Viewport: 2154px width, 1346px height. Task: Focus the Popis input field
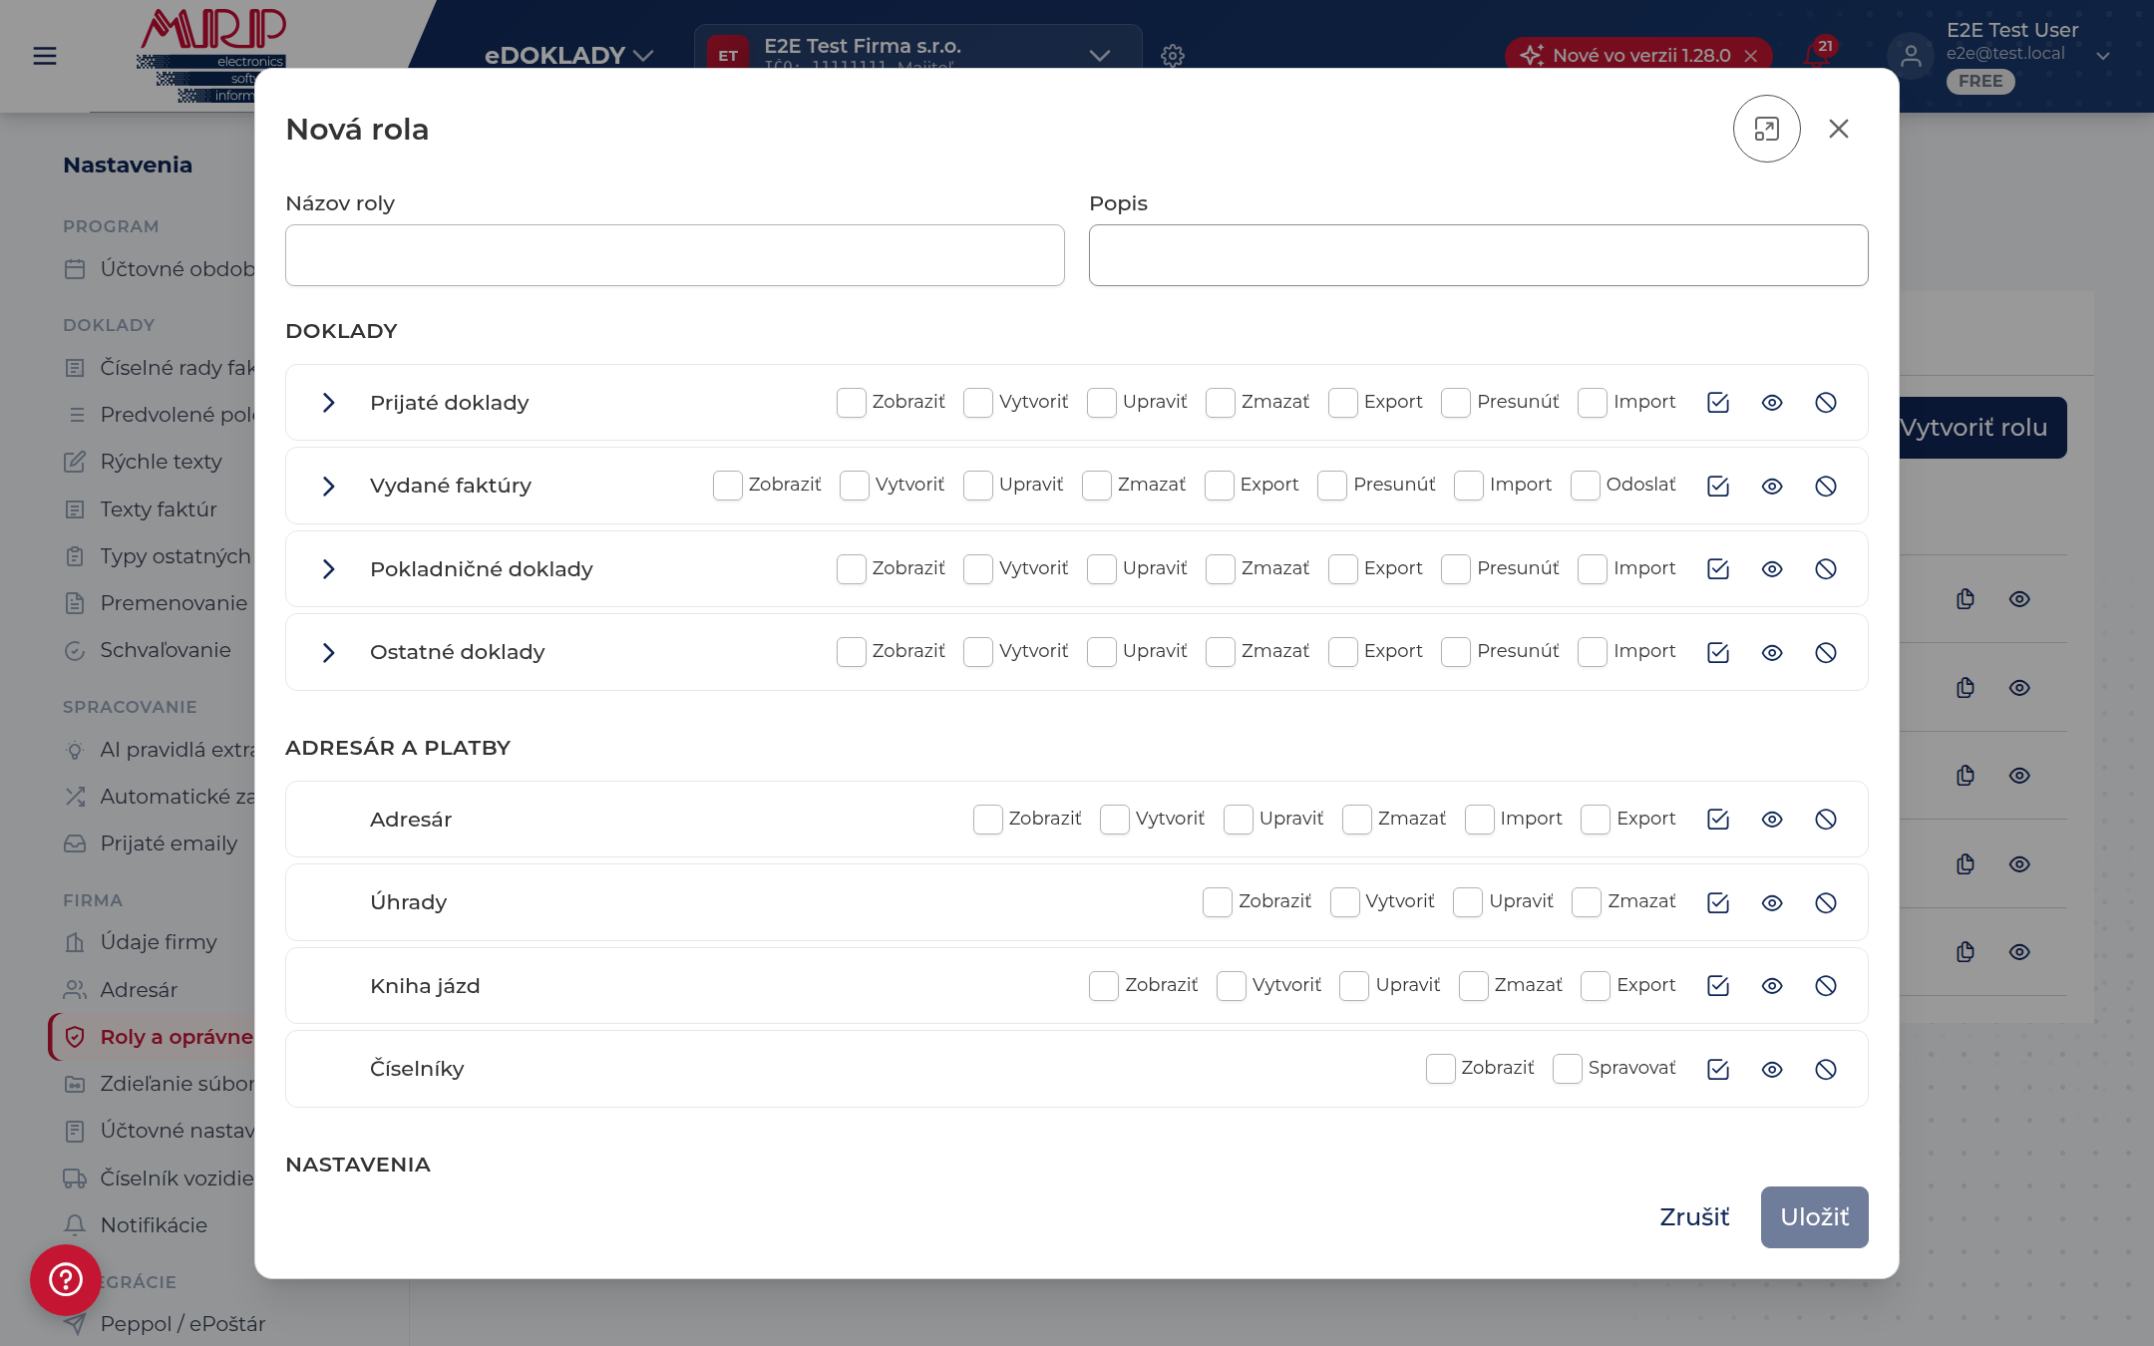[1478, 255]
